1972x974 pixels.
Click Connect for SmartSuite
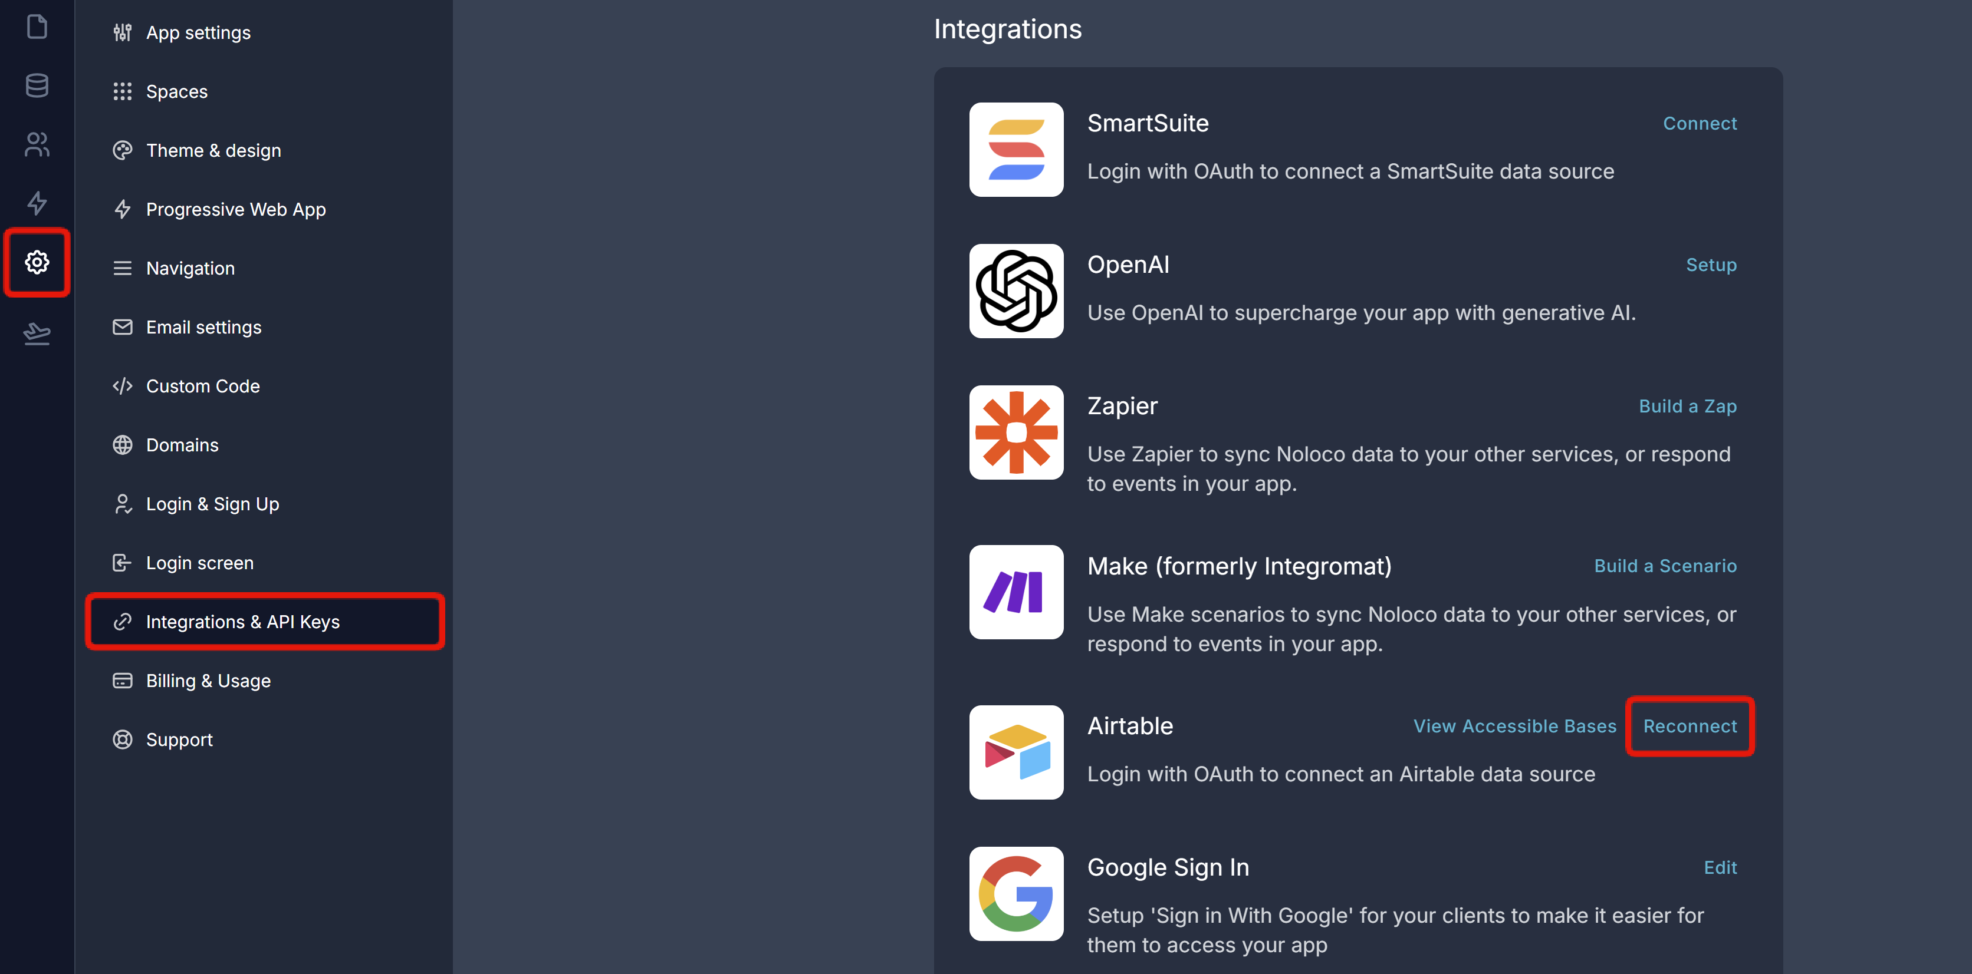click(1700, 123)
